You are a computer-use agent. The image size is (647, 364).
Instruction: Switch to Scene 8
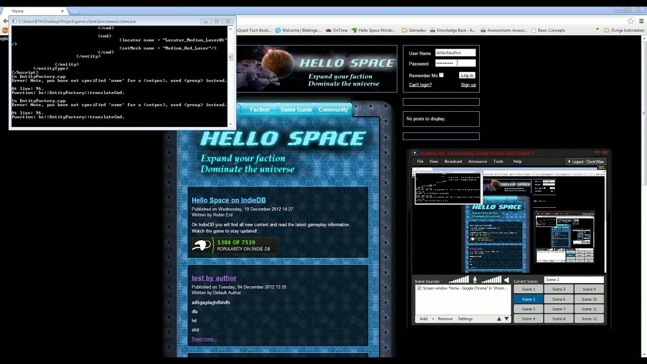[x=559, y=319]
